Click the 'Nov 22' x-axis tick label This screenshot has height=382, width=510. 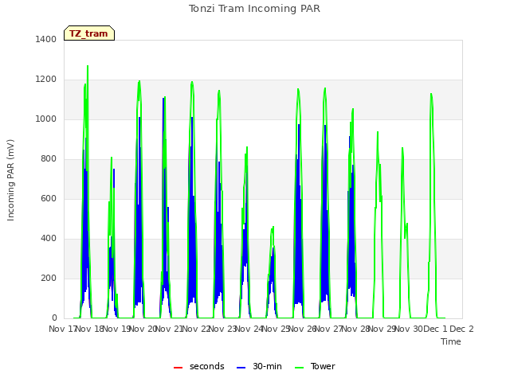[195, 329]
